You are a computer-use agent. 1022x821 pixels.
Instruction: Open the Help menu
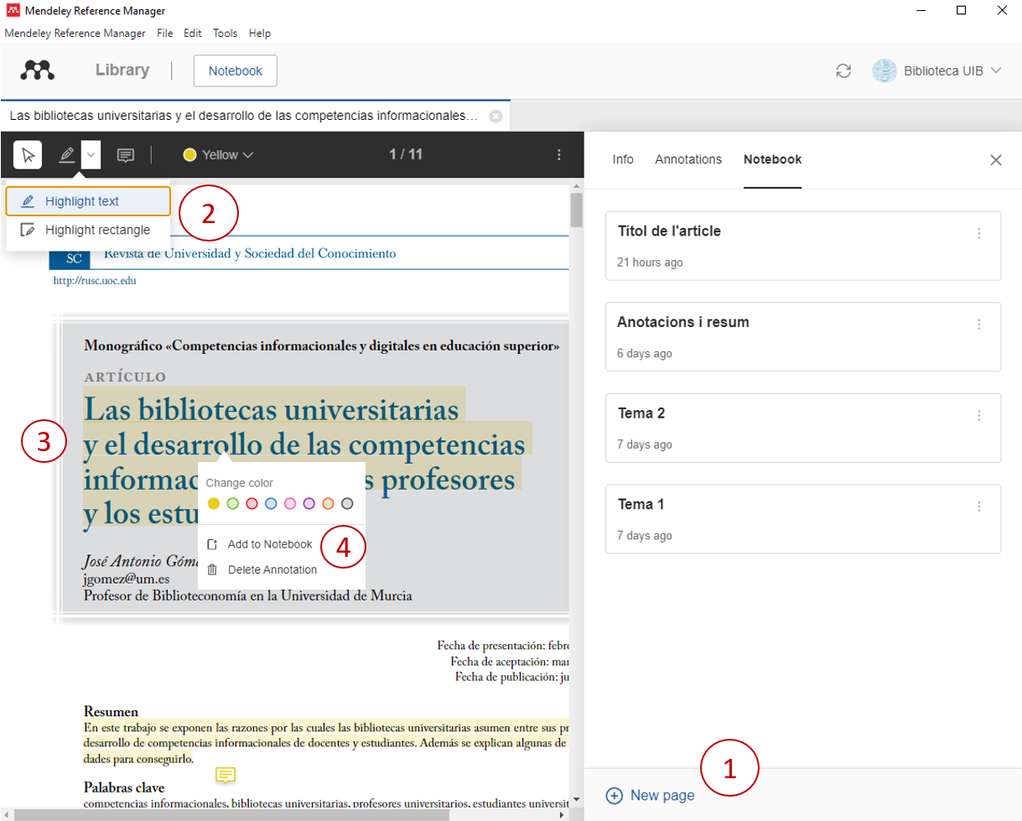[260, 34]
